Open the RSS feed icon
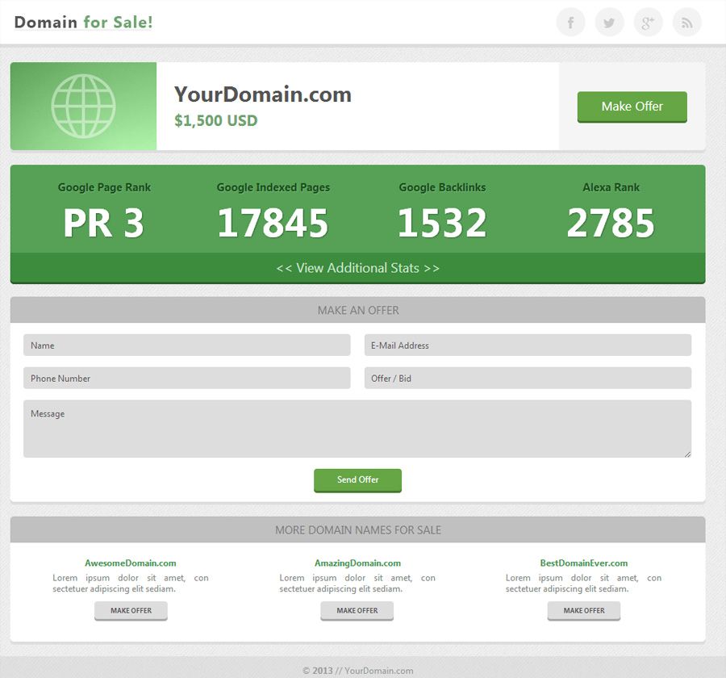This screenshot has height=678, width=726. (x=686, y=22)
